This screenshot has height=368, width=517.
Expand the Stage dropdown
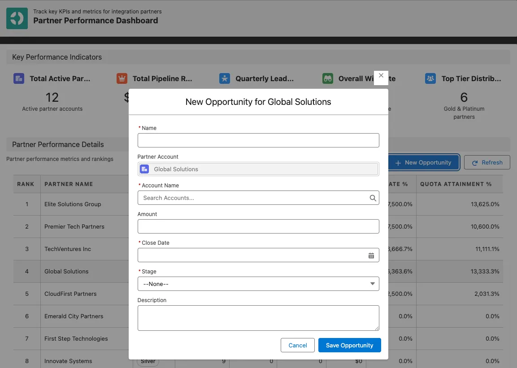(x=258, y=284)
